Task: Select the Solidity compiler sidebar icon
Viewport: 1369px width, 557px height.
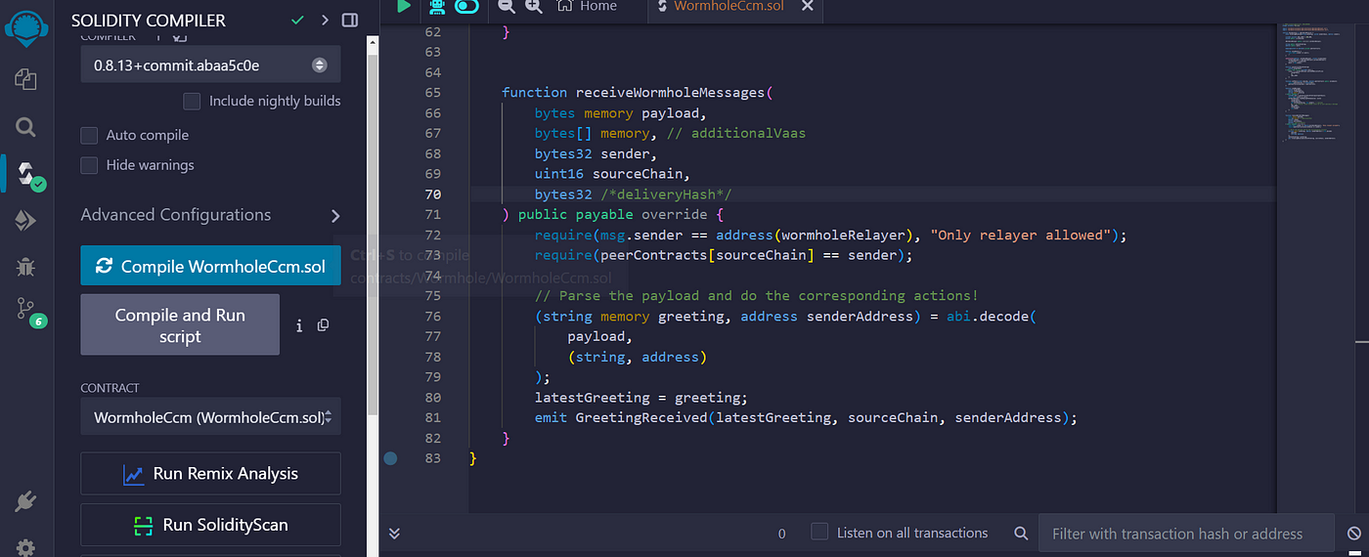Action: (x=27, y=174)
